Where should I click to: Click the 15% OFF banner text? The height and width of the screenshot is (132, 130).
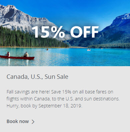pos(65,32)
